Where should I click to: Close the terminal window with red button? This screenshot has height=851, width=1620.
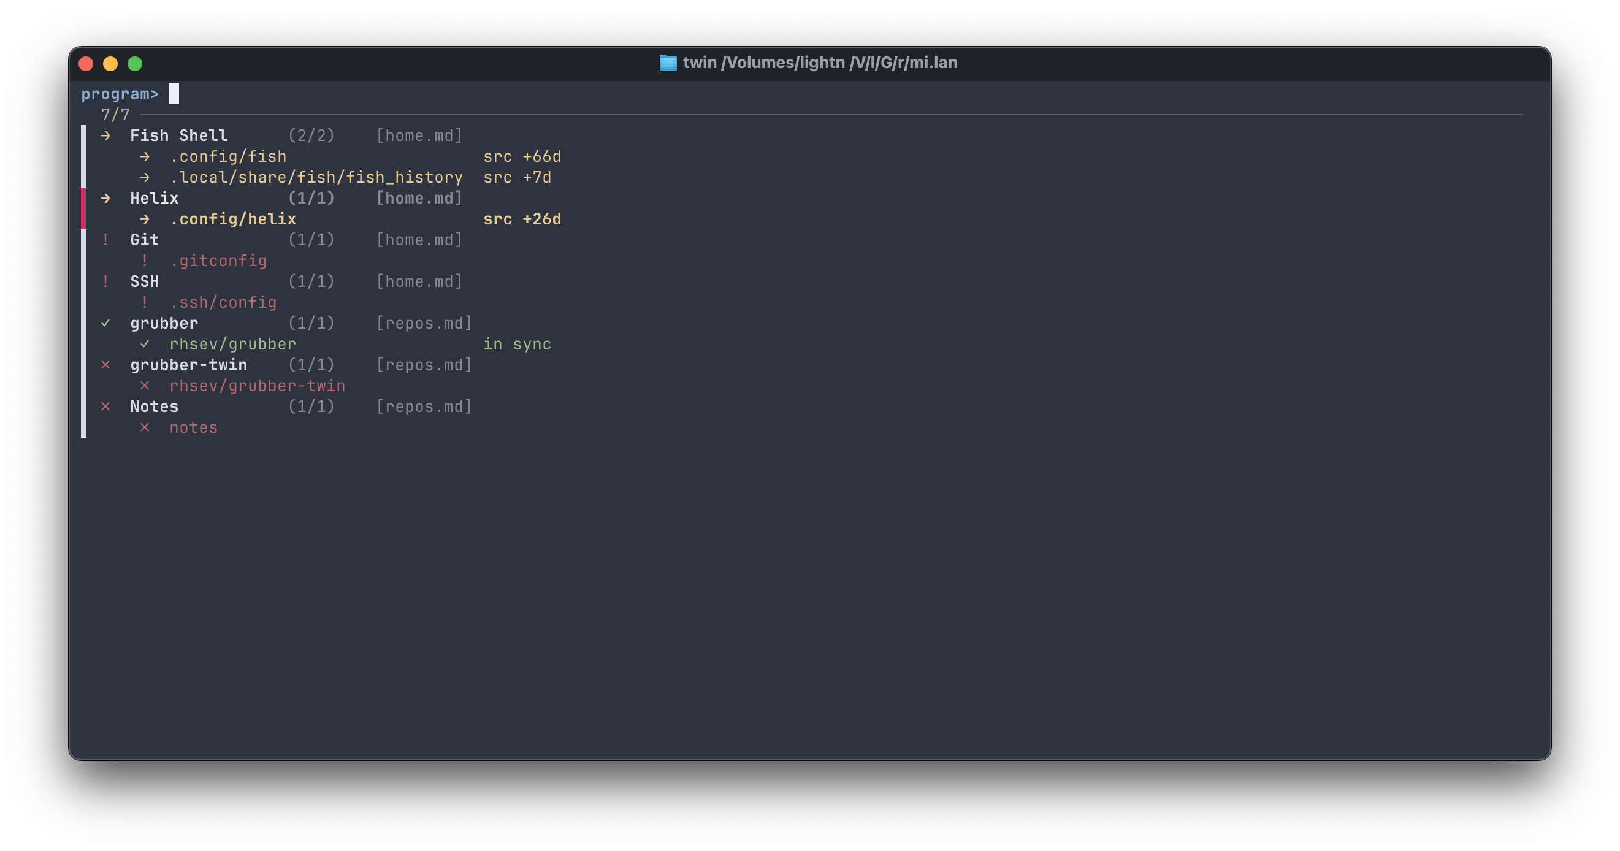(86, 63)
